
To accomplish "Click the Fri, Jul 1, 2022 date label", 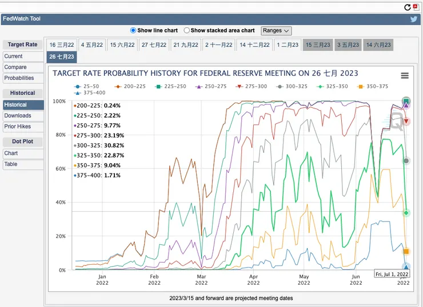I will 392,274.
